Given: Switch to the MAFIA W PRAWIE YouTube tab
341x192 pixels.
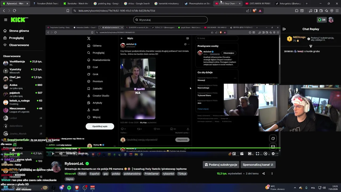Looking at the screenshot, I should 258,3.
